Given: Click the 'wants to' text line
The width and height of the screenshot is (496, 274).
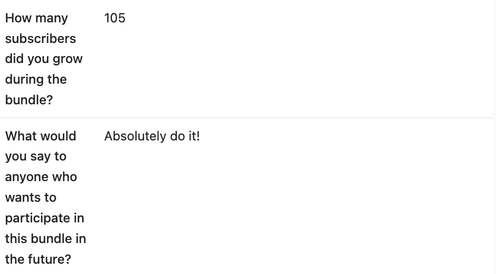Looking at the screenshot, I should click(x=30, y=198).
